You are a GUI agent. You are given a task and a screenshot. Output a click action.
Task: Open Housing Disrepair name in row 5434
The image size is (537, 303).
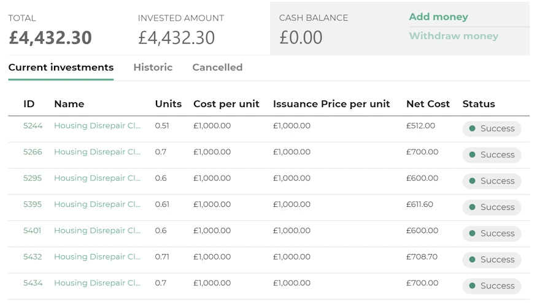(x=97, y=283)
